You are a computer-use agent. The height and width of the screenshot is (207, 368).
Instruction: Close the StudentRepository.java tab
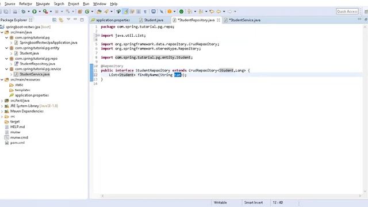218,20
